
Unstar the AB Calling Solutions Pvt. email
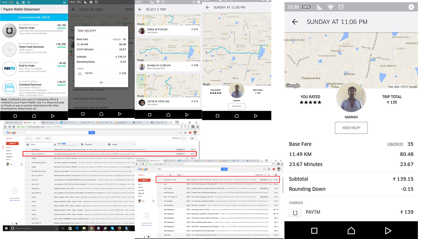pyautogui.click(x=29, y=162)
